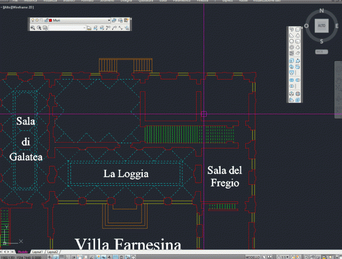Screen dimensions: 342x259
Task: Select the Revolve tool
Action: [x=298, y=67]
